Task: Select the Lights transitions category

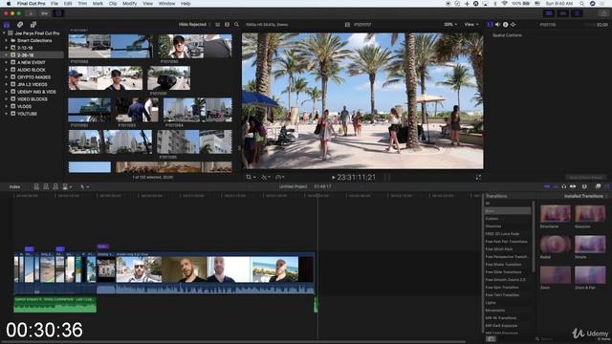Action: [491, 303]
